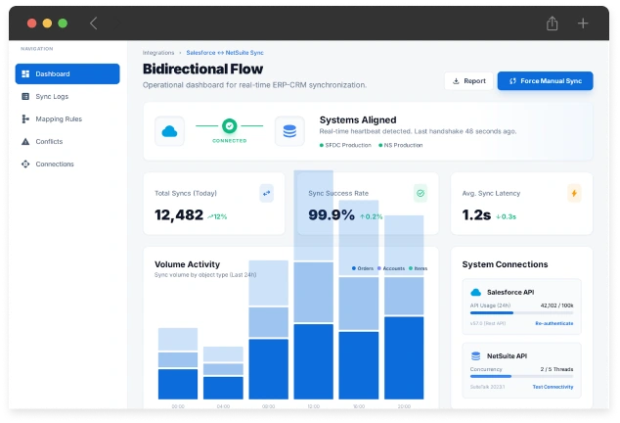The width and height of the screenshot is (620, 423).
Task: Click the NetSuite concurrency progress bar
Action: 522,376
